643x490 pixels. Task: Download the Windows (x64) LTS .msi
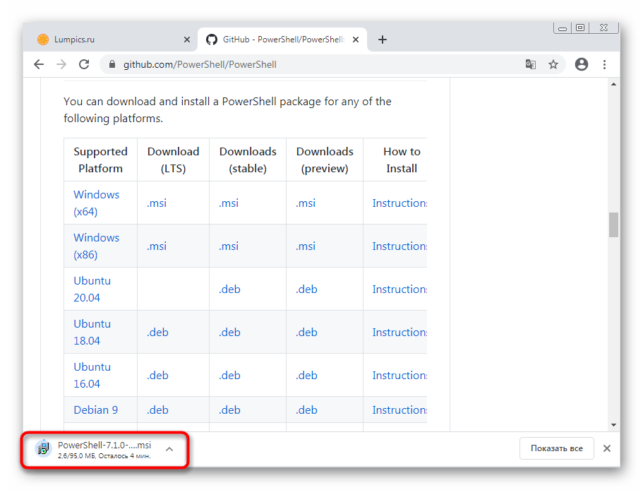click(157, 203)
